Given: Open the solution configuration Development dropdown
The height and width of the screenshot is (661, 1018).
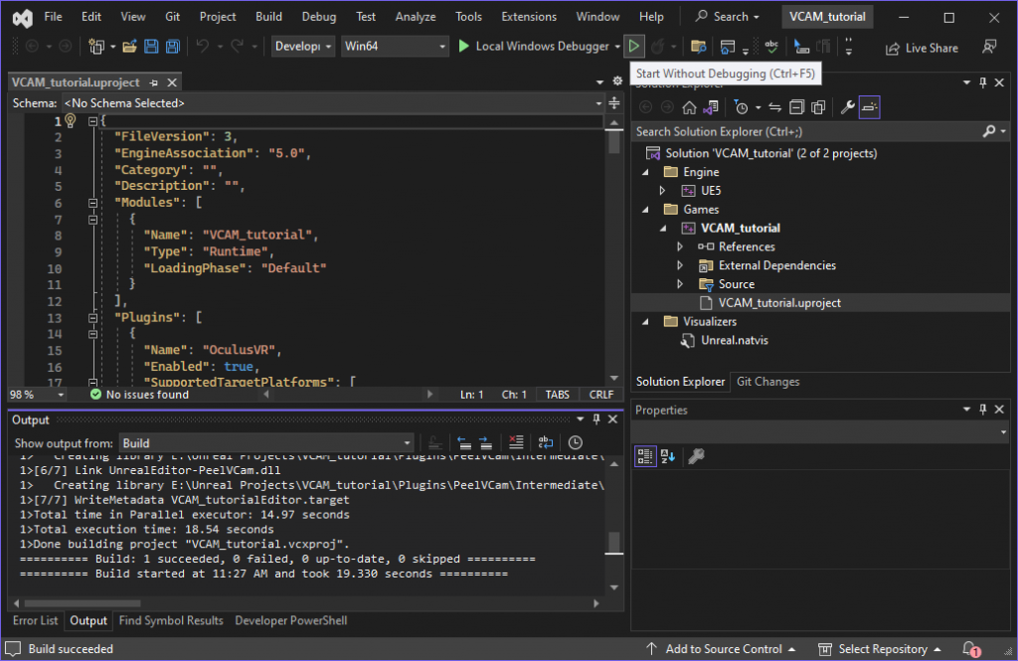Looking at the screenshot, I should click(303, 46).
